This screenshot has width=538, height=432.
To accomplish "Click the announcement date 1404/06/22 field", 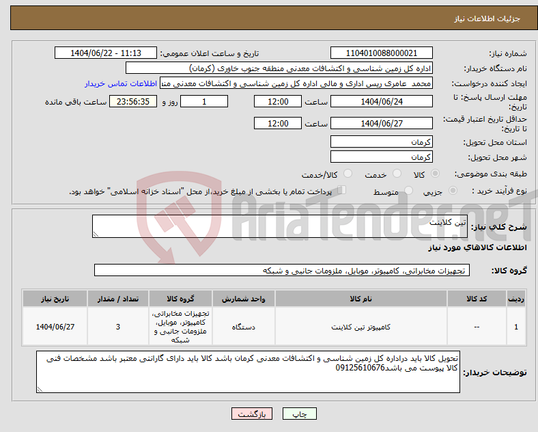I will [x=106, y=53].
